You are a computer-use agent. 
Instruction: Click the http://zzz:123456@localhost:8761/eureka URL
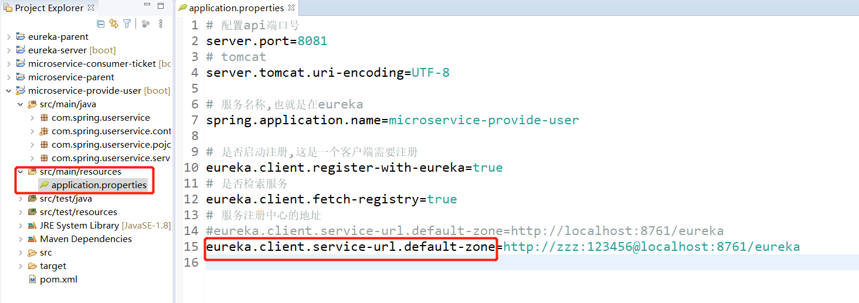click(651, 247)
